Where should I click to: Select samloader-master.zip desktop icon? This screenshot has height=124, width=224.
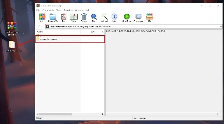[x=12, y=29]
